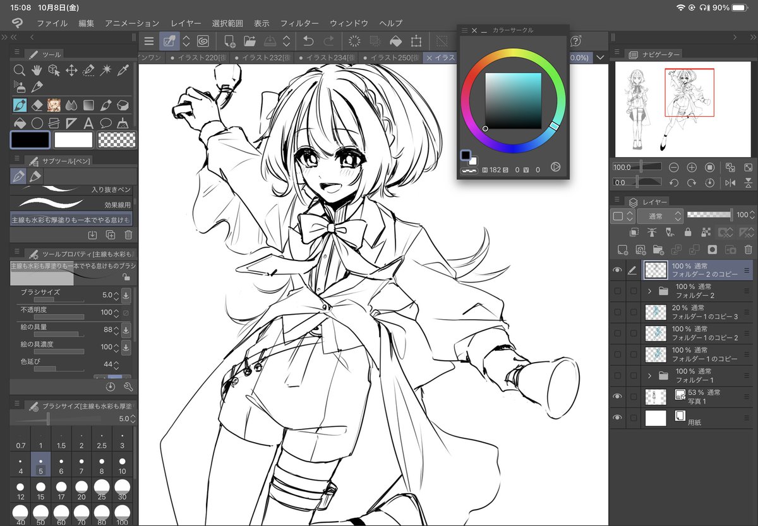758x526 pixels.
Task: Show the フォルダー 1 のコピー 3 layer
Action: point(617,312)
